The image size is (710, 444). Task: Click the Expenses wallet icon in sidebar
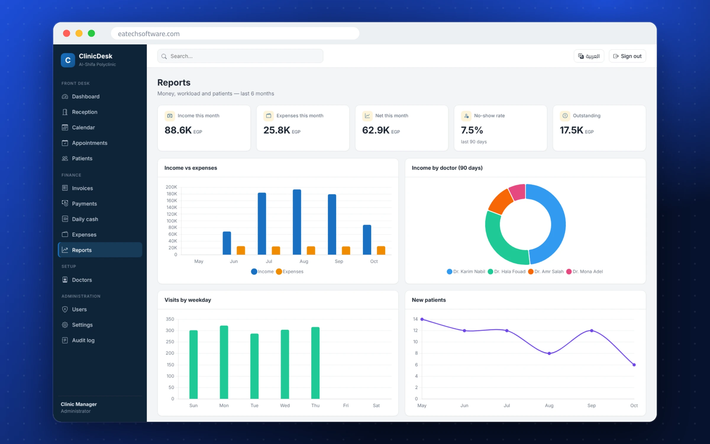pos(65,234)
